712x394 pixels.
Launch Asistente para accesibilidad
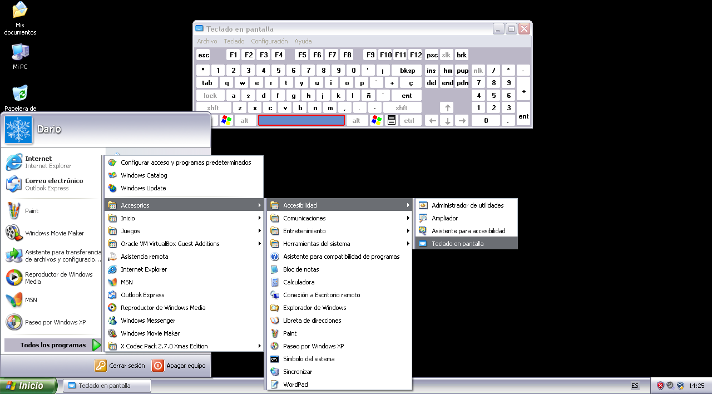click(467, 231)
